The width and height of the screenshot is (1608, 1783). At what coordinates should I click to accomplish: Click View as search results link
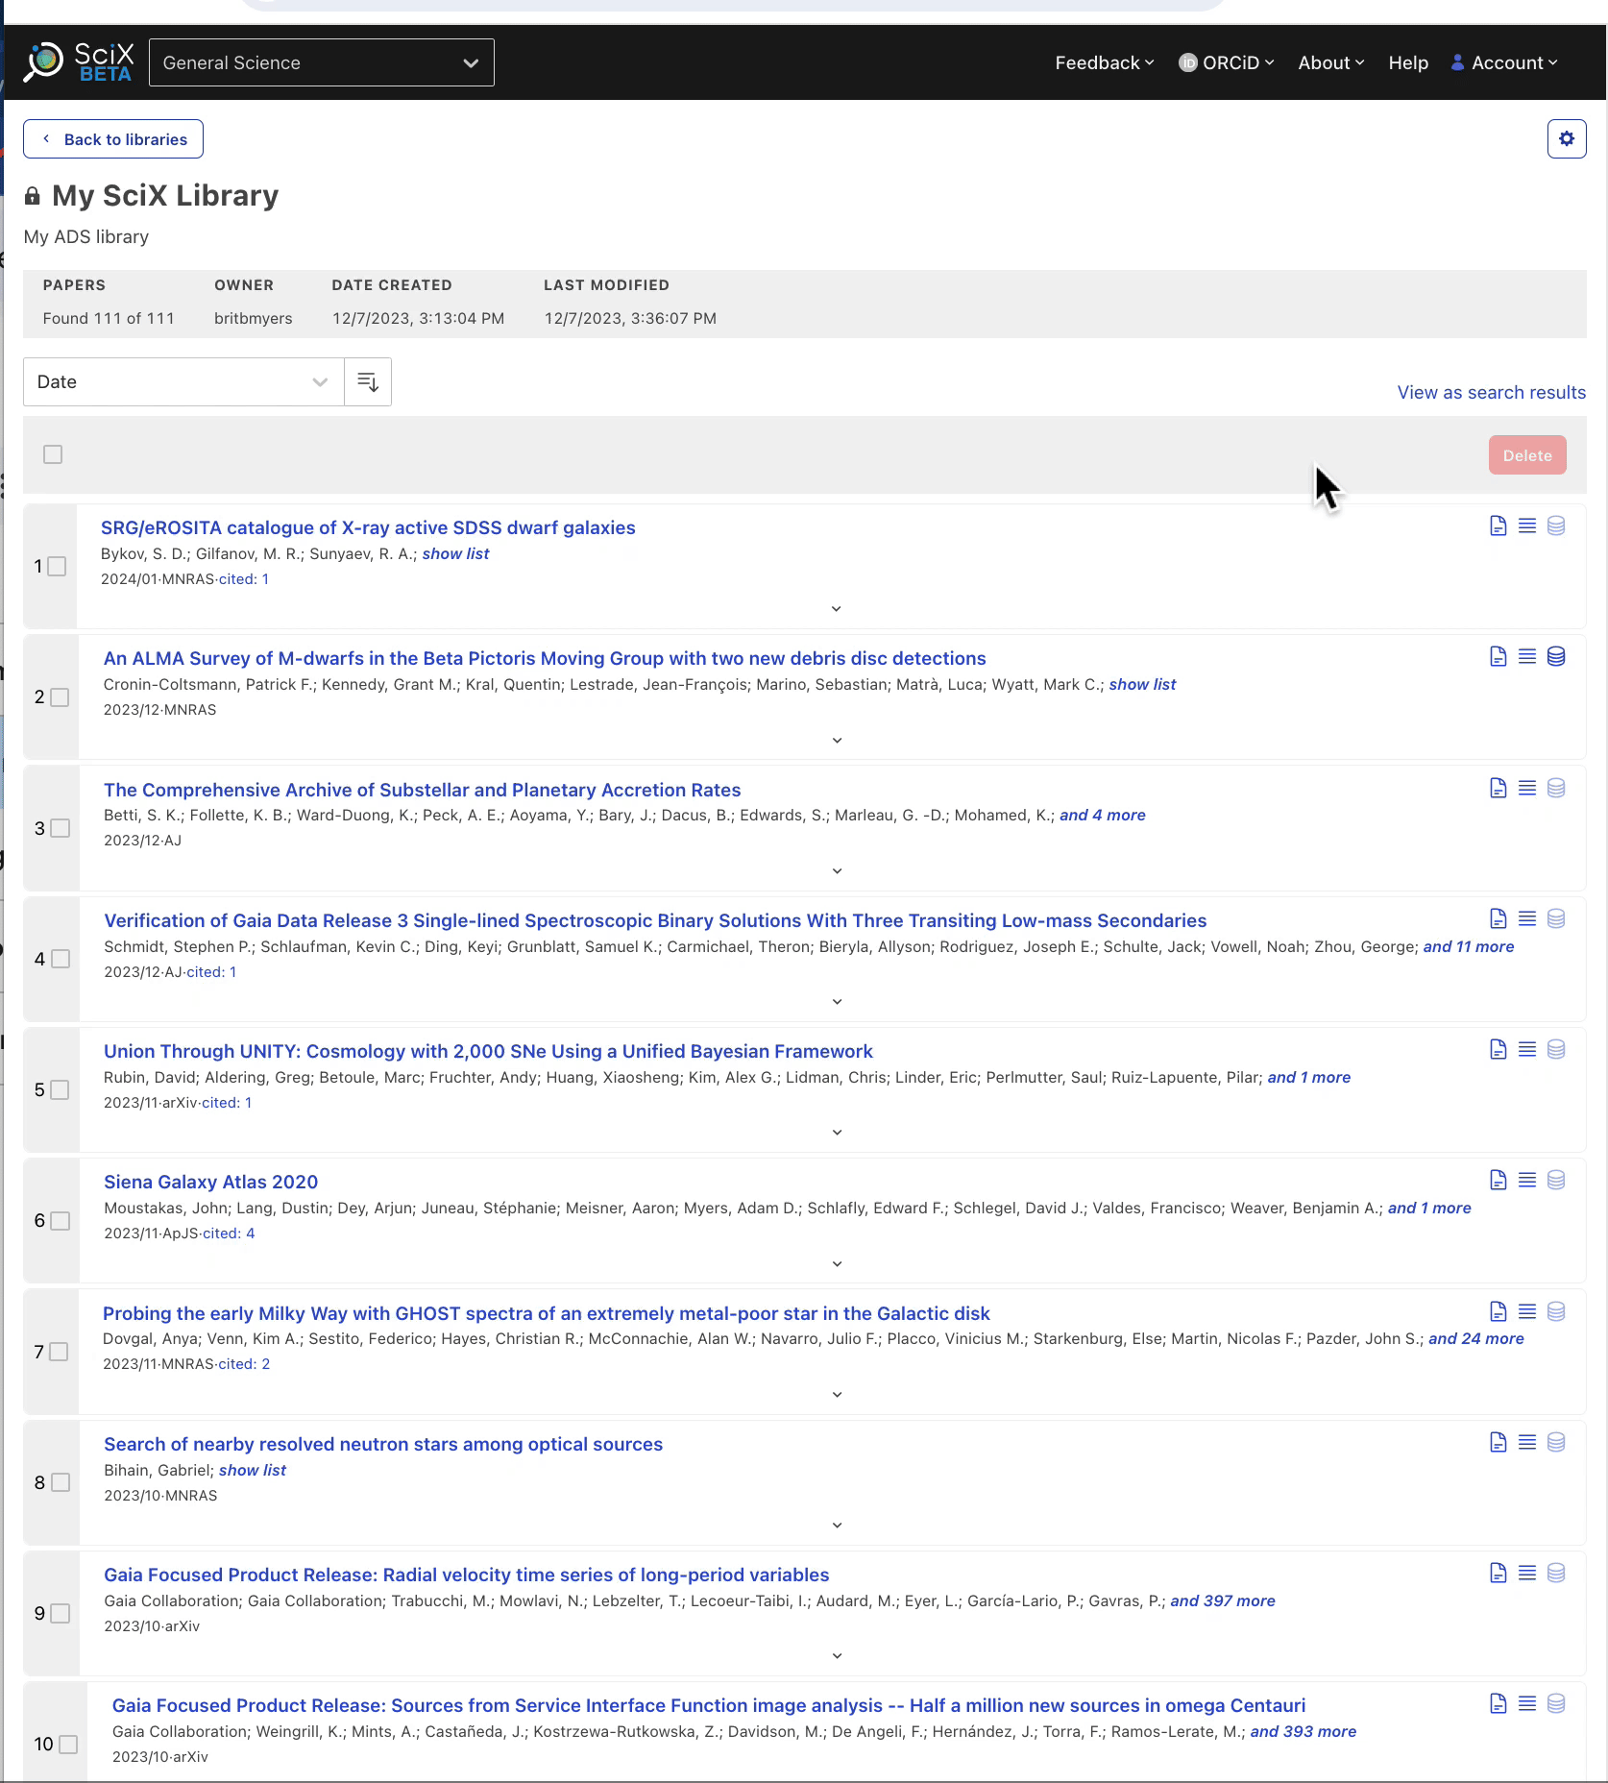coord(1491,393)
